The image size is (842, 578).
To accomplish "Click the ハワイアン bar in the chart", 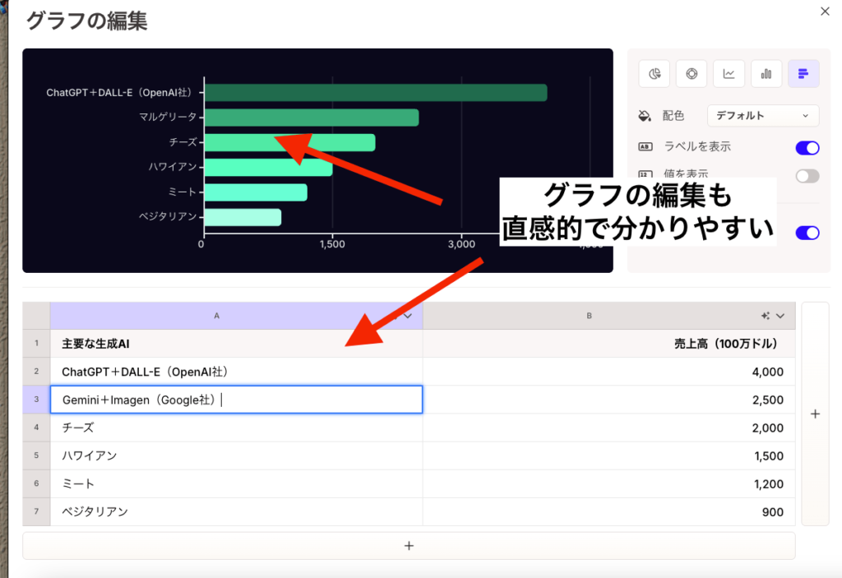I will tap(269, 167).
